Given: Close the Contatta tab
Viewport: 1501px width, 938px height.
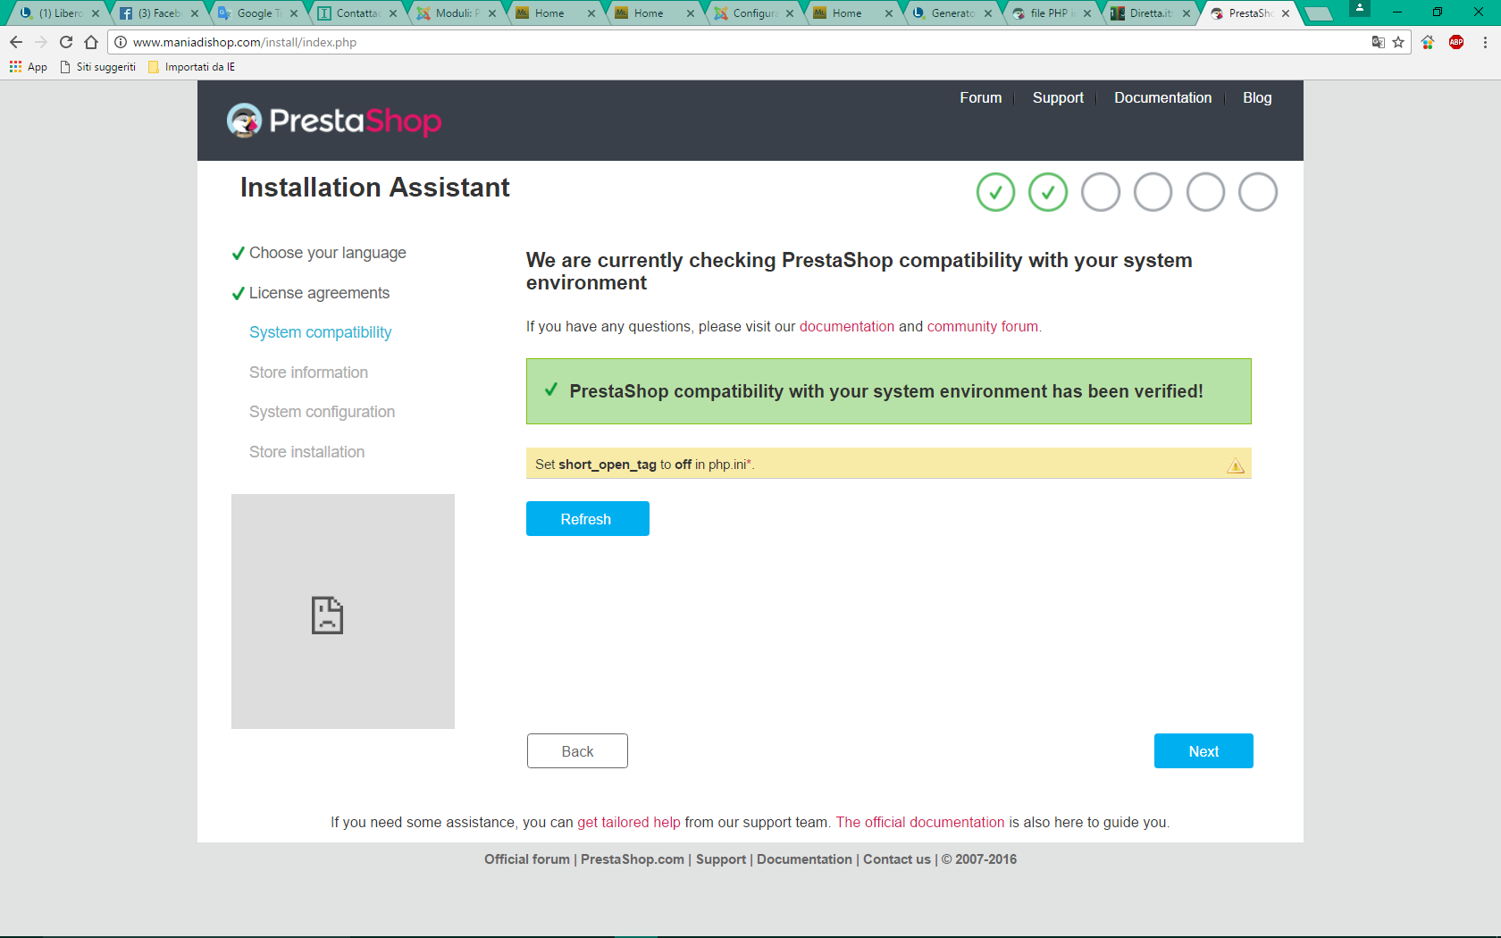Looking at the screenshot, I should pyautogui.click(x=393, y=13).
